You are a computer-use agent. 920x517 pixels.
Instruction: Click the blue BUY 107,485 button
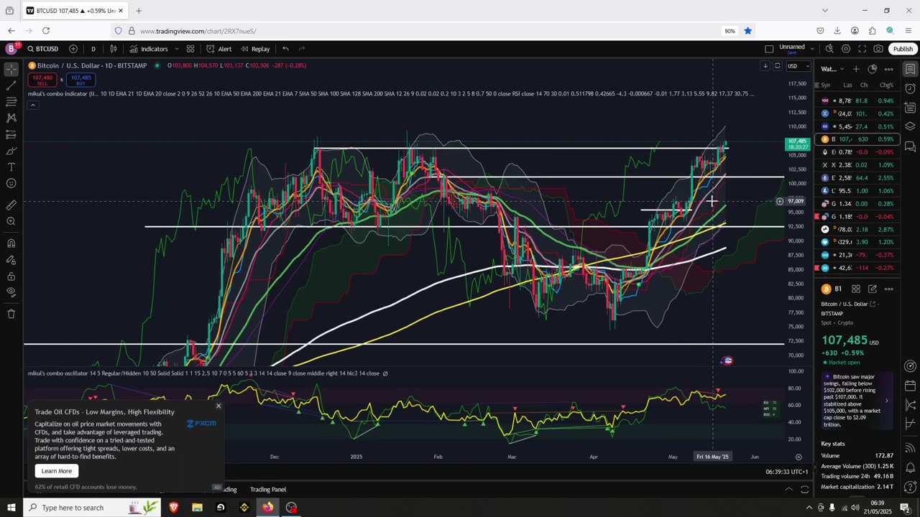80,80
